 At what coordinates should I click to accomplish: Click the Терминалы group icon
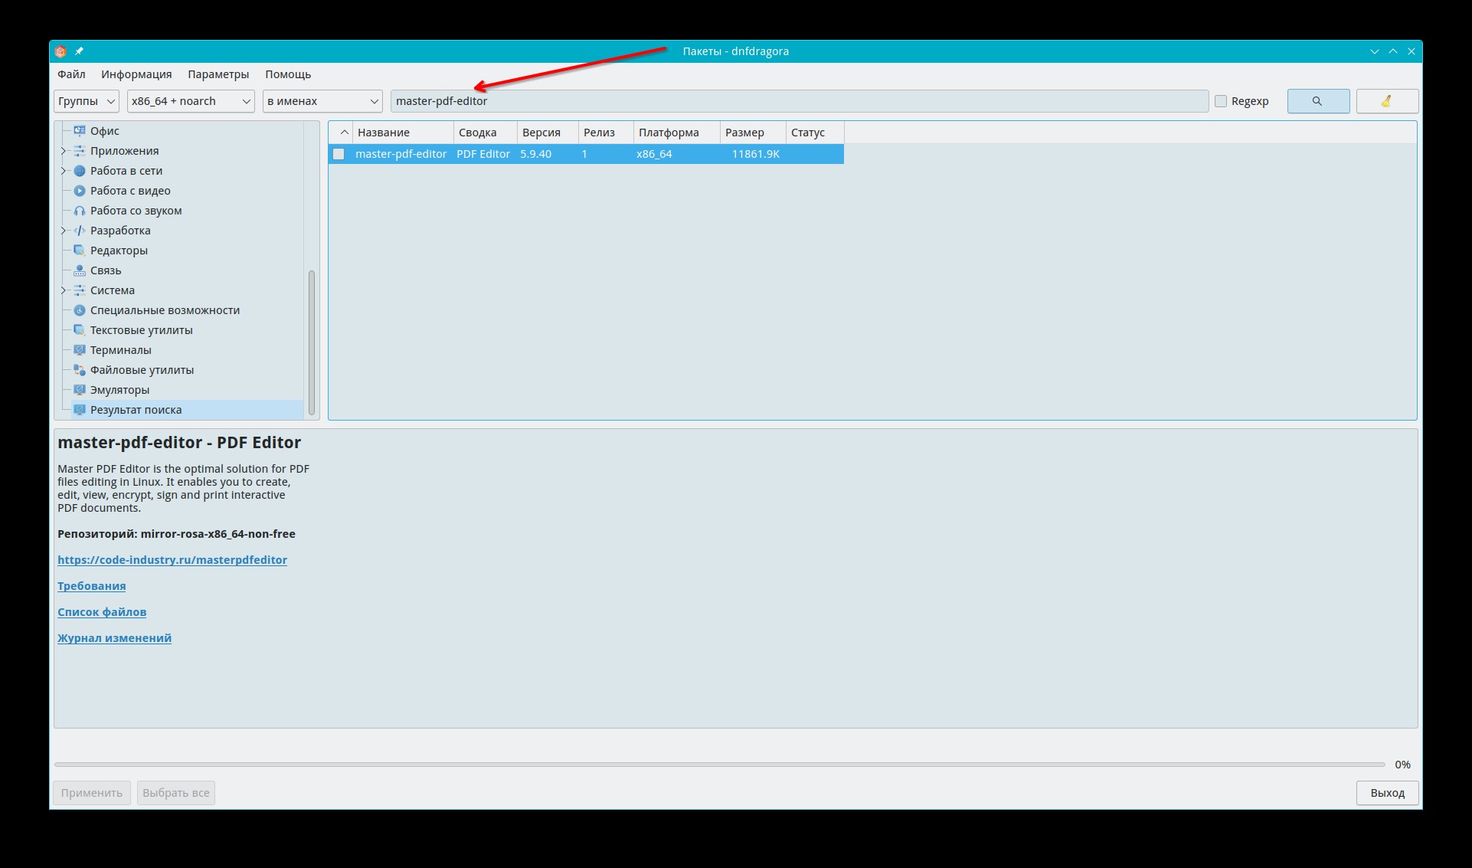point(79,350)
